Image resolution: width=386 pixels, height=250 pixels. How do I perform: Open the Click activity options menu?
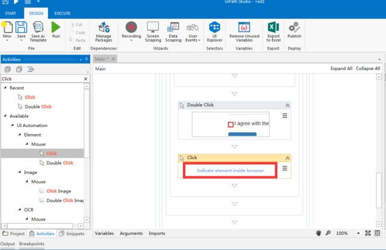pos(284,168)
